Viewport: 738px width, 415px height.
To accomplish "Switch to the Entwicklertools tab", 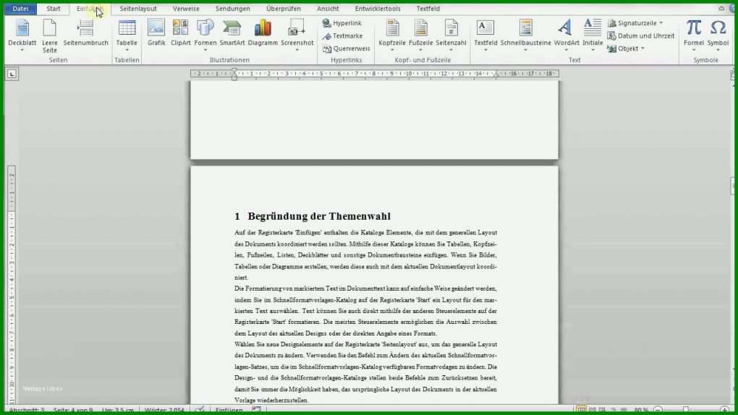I will point(378,9).
